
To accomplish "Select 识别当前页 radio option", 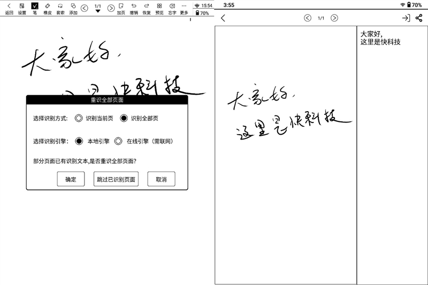I will coord(79,118).
